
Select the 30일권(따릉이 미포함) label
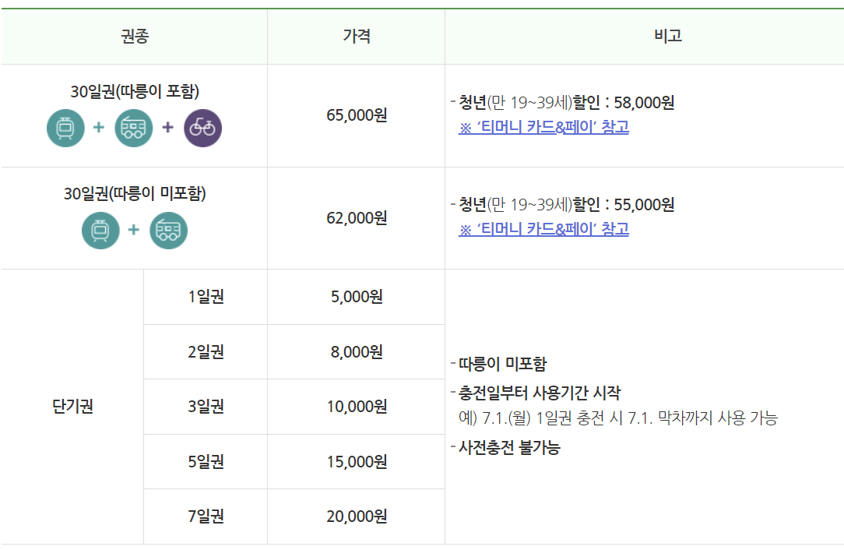[135, 193]
